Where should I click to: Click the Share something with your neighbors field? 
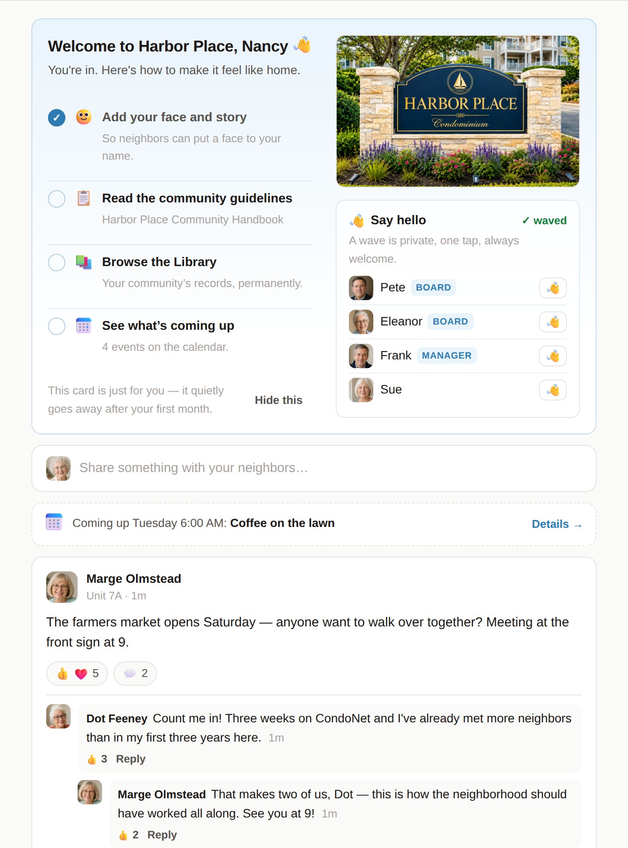pos(314,468)
